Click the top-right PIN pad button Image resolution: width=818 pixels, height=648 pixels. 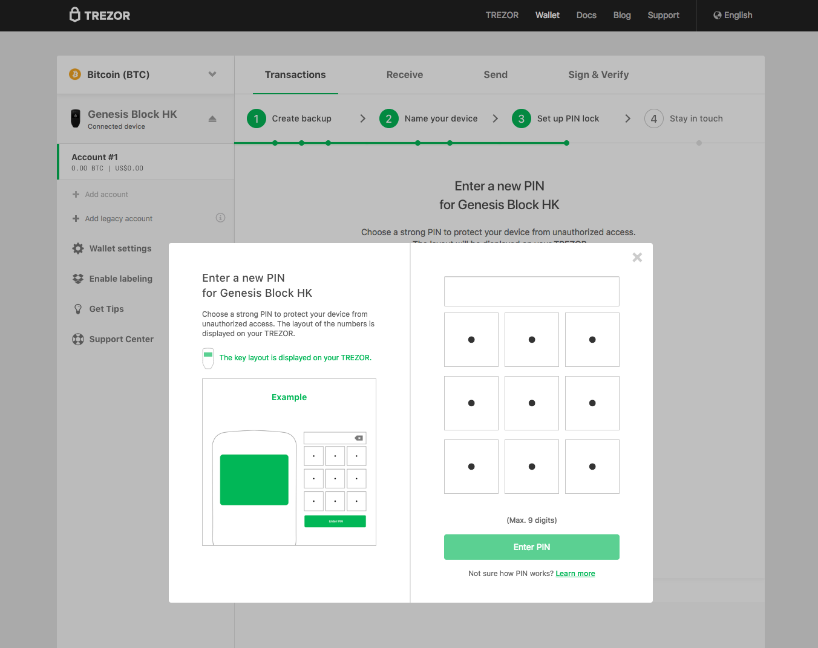click(x=592, y=340)
